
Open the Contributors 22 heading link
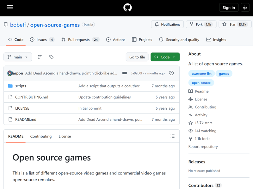click(x=205, y=186)
